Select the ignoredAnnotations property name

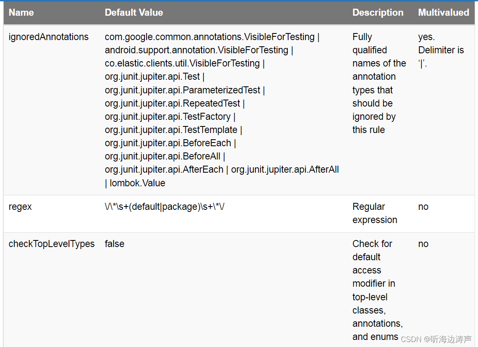(48, 37)
